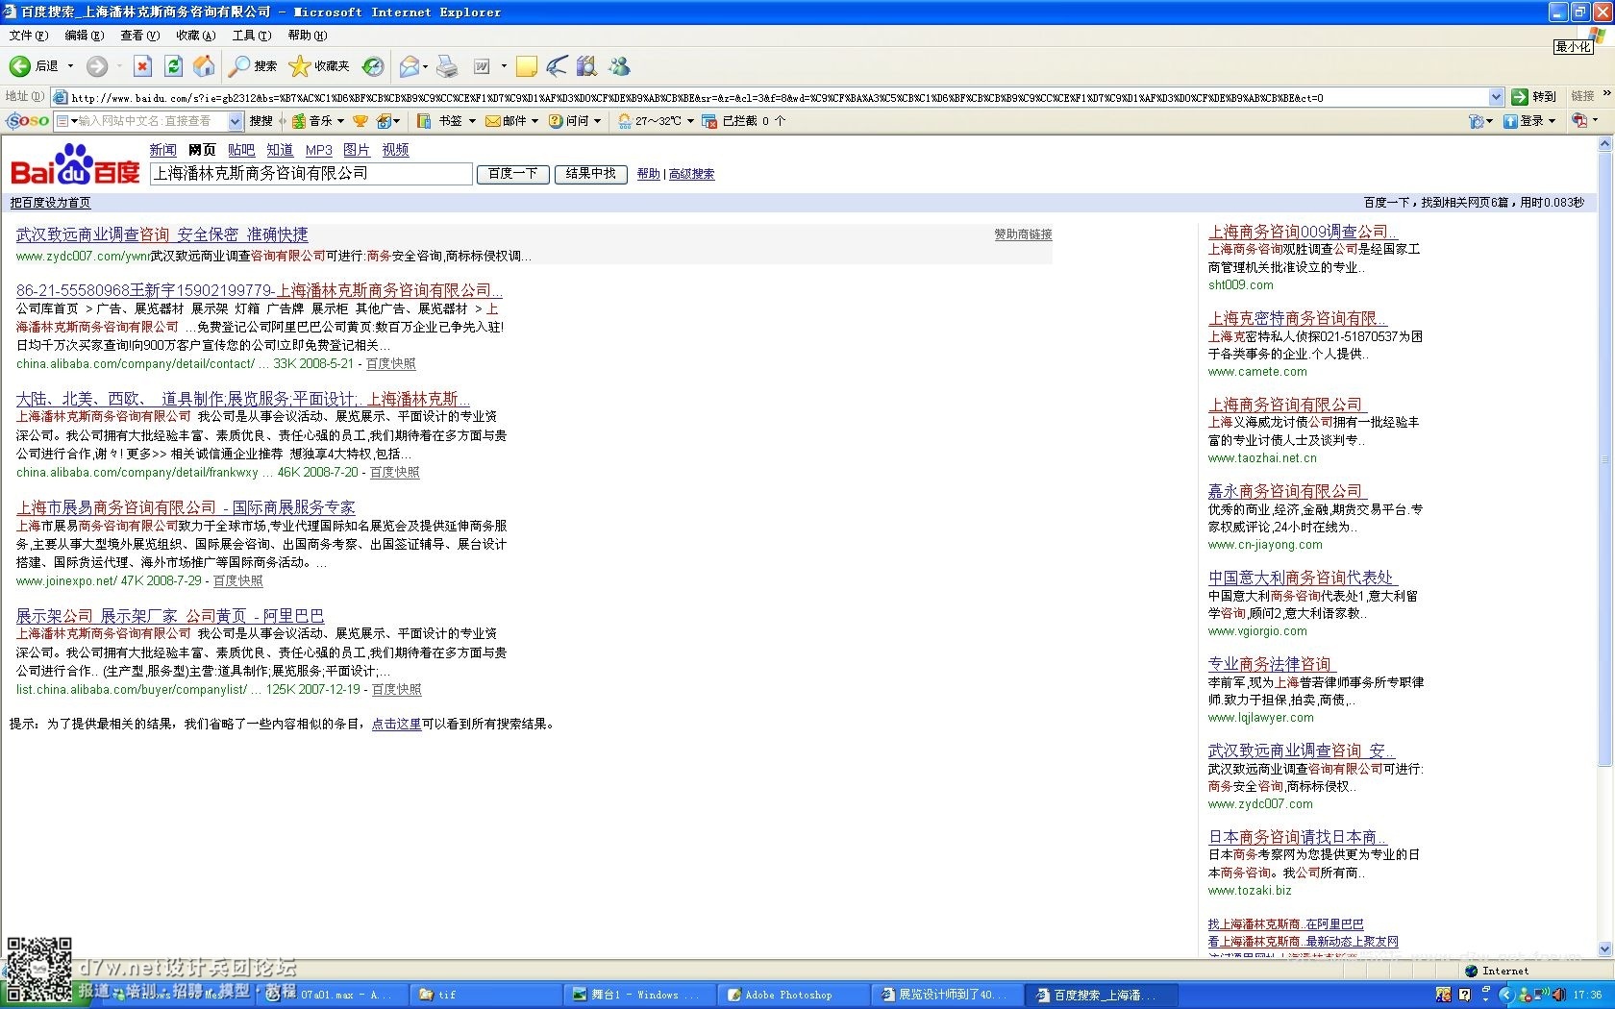
Task: Click the address bar URL field
Action: 778,97
